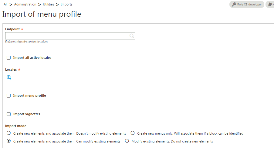The height and width of the screenshot is (161, 274).
Task: Open Utilities breadcrumb link
Action: 49,4
